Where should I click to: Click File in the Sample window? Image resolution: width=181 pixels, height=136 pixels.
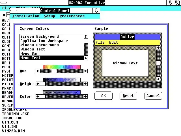click(100, 42)
